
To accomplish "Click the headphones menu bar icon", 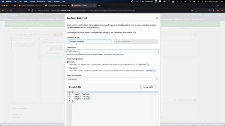I will point(189,1).
